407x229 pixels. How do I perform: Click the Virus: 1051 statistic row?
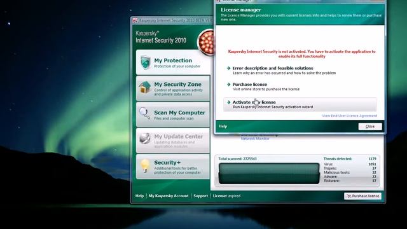tap(350, 164)
